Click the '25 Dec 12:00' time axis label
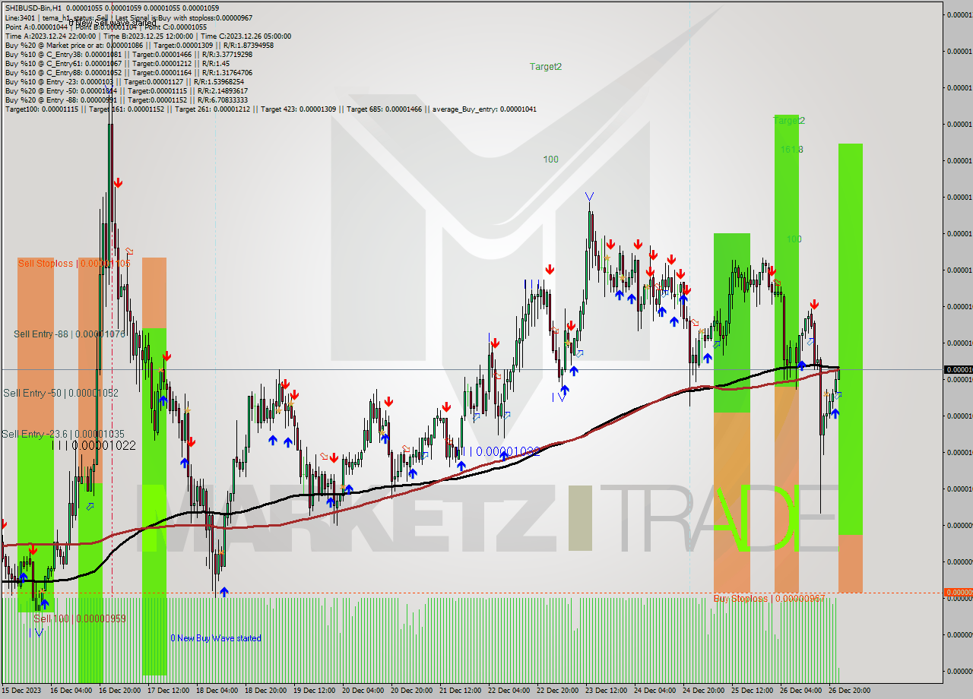Screen dimensions: 973x699 coord(753,691)
